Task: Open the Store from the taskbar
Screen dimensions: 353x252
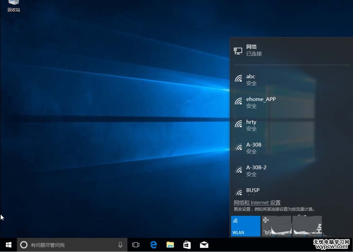Action: [187, 245]
